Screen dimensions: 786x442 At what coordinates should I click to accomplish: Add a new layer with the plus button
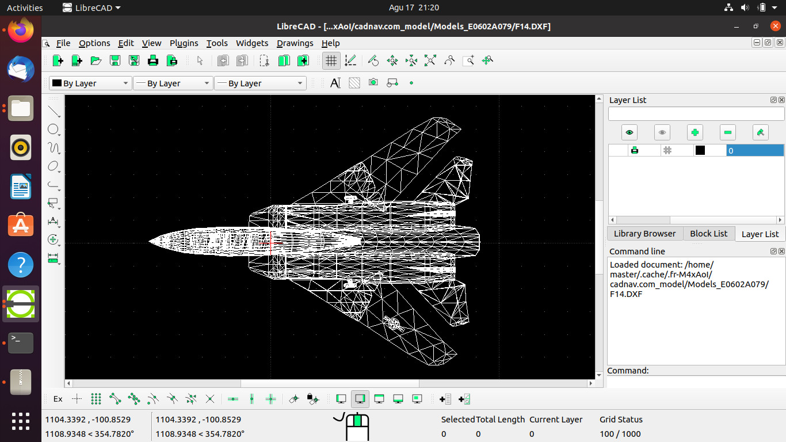click(695, 132)
